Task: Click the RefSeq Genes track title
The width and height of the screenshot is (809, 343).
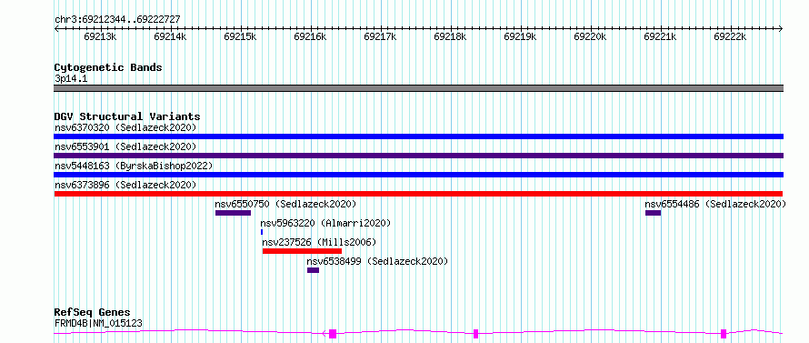Action: point(93,313)
